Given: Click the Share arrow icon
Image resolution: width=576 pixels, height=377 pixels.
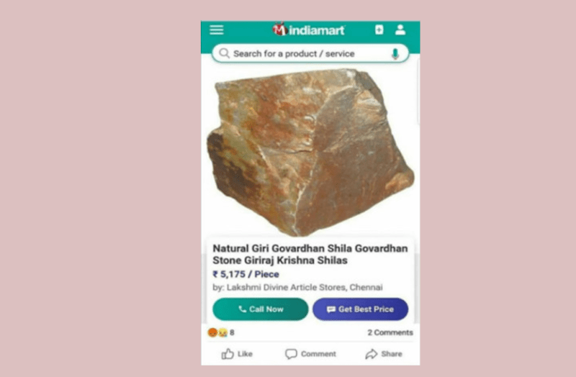Looking at the screenshot, I should tap(371, 354).
